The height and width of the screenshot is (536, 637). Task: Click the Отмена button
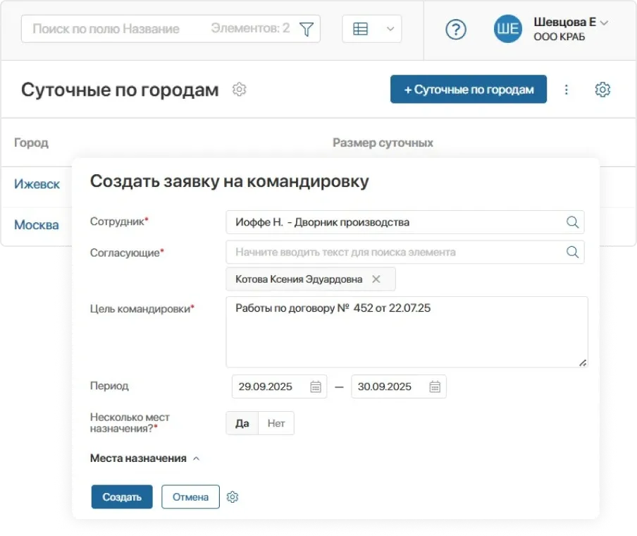pyautogui.click(x=190, y=497)
